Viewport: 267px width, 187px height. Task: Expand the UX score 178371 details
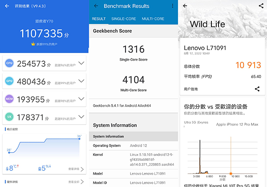(x=81, y=116)
